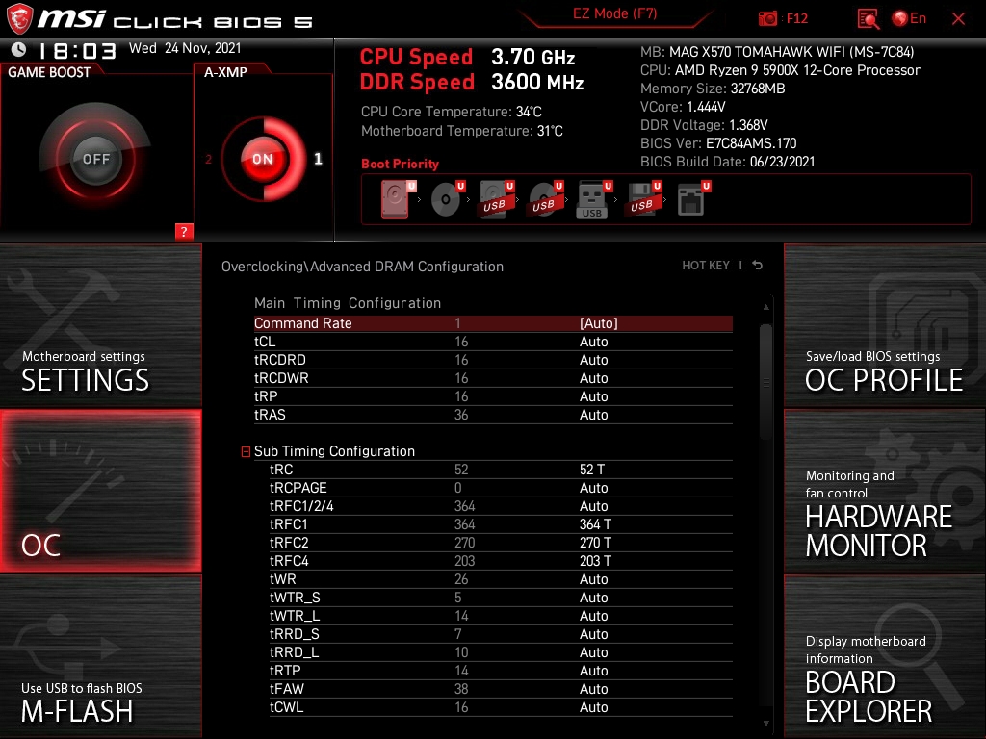Change the tCWL Auto value

[x=593, y=707]
